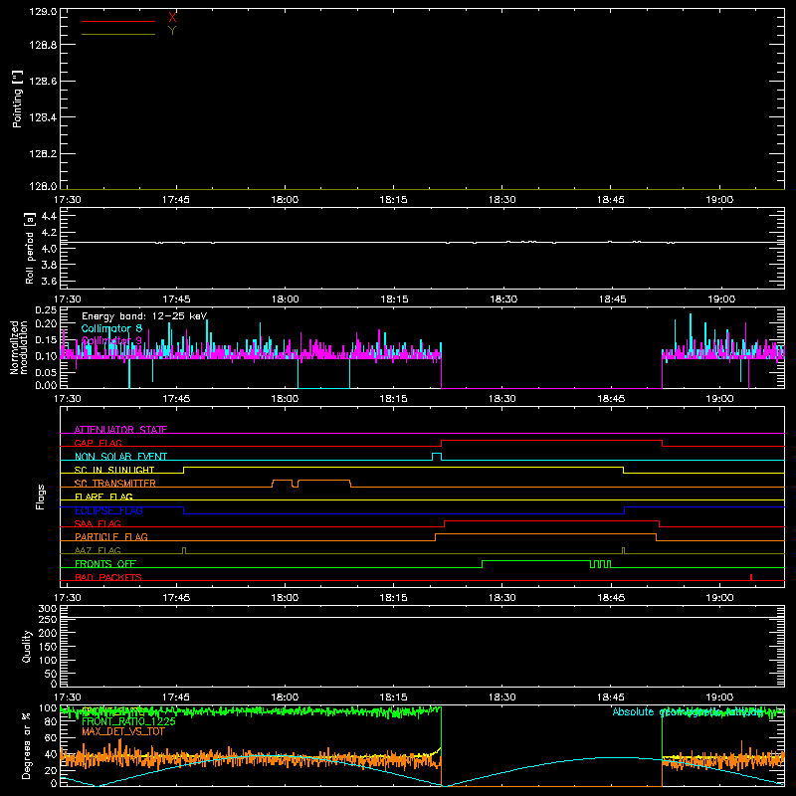Click the 'Degrees or %' axis title

[26, 745]
